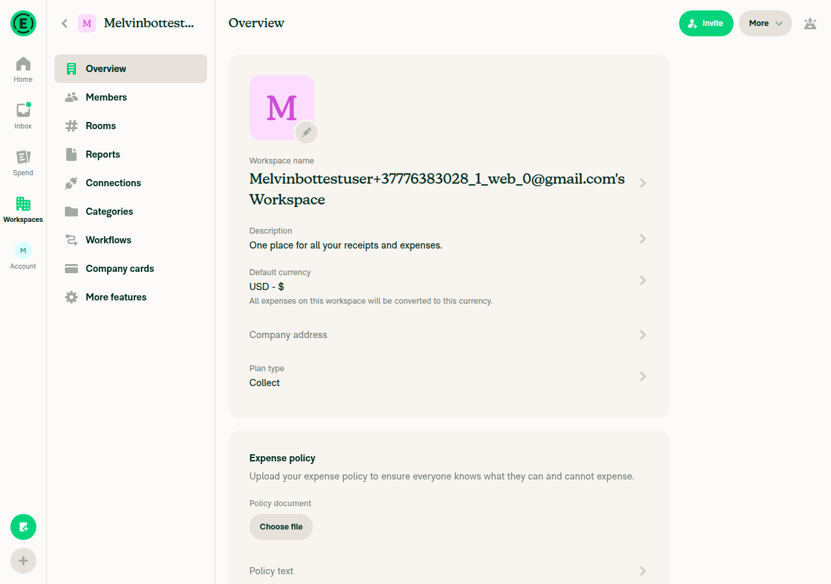Click the green Invite button
Viewport: 831px width, 584px height.
(706, 23)
